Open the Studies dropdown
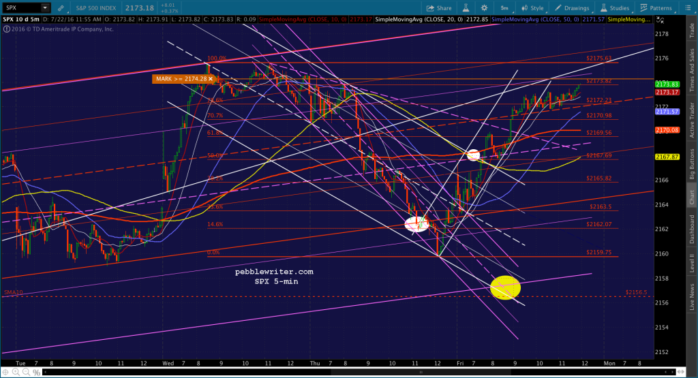Viewport: 698px width, 378px height. (x=615, y=8)
